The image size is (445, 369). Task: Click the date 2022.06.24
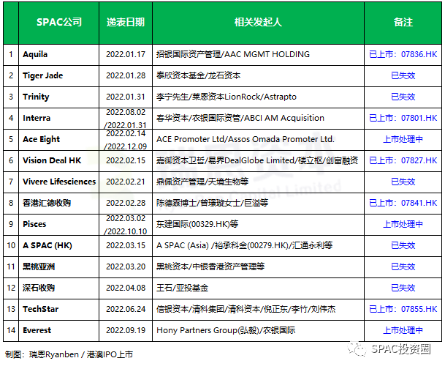click(126, 309)
